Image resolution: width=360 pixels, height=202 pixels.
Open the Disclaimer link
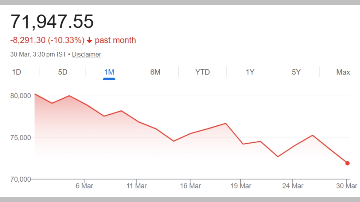(x=86, y=54)
